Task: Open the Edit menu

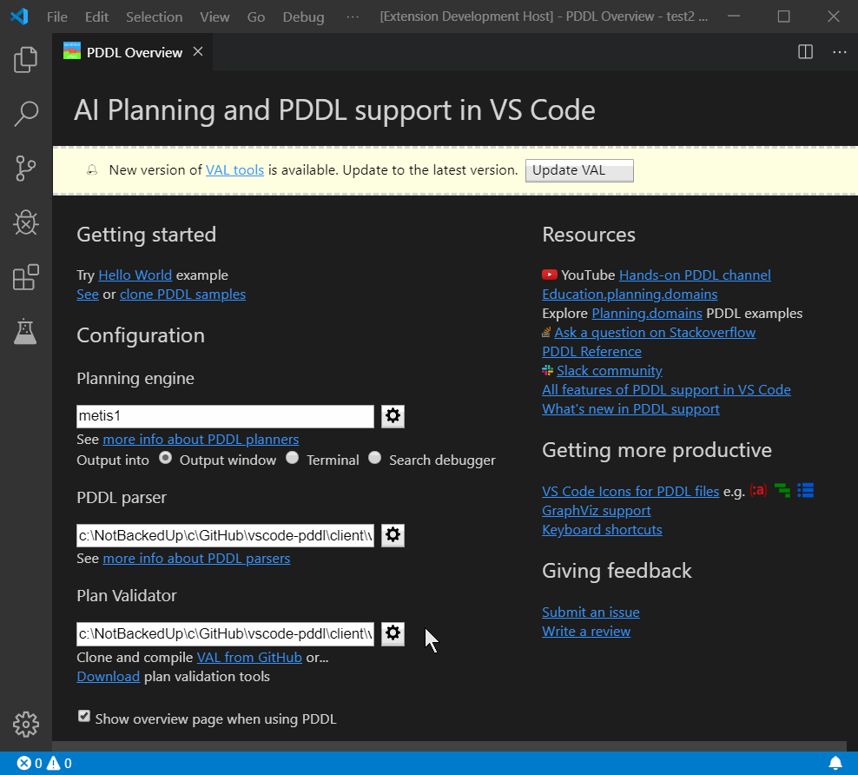Action: pyautogui.click(x=97, y=17)
